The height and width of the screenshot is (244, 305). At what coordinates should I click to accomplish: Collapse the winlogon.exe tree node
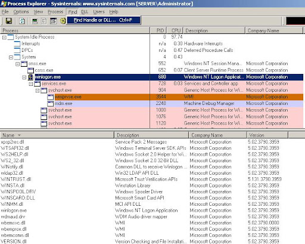pos(24,78)
